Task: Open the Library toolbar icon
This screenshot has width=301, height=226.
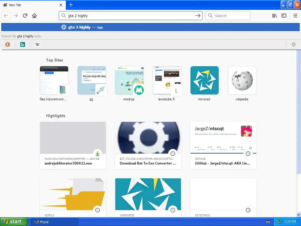Action: coord(275,16)
